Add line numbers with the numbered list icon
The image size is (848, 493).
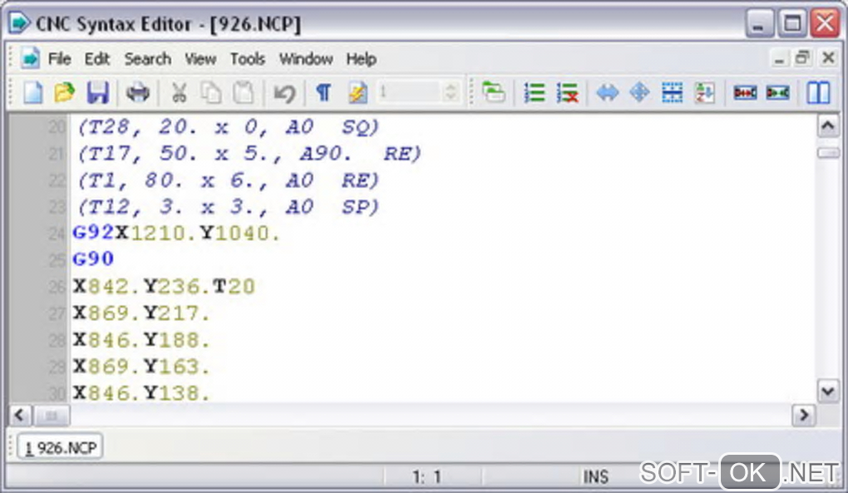point(535,93)
